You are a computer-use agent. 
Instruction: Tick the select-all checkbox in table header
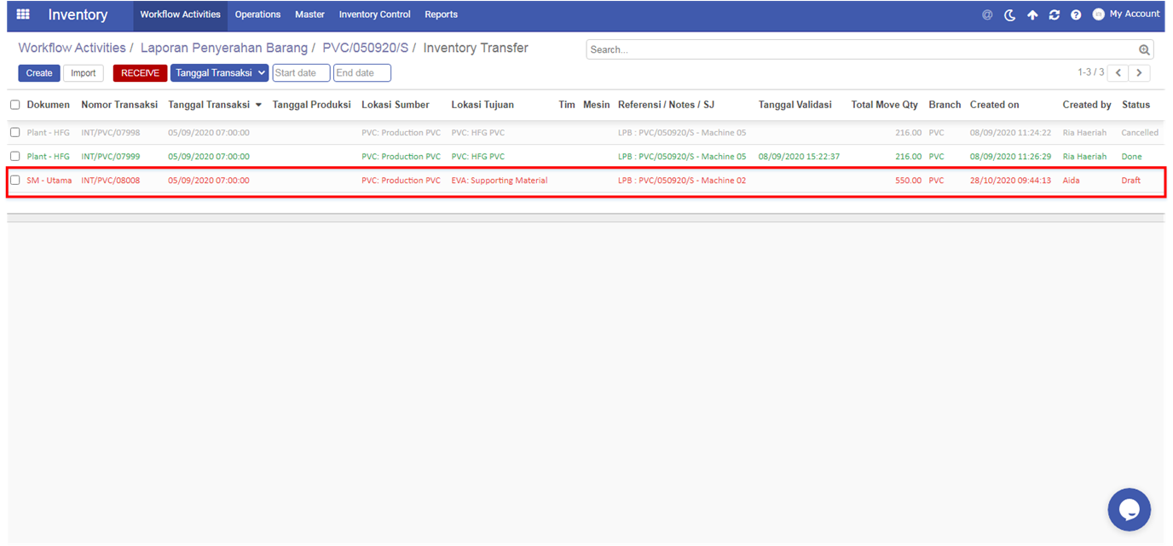15,105
